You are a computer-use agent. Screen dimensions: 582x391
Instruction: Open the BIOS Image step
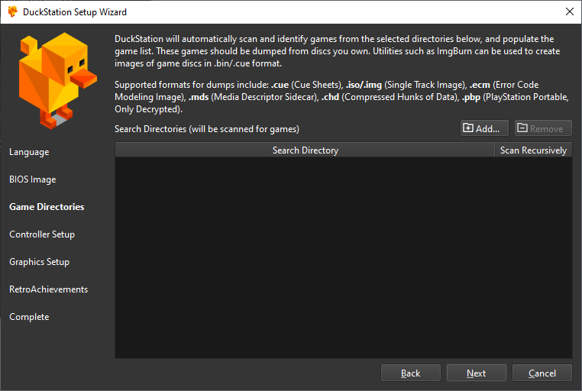(33, 179)
